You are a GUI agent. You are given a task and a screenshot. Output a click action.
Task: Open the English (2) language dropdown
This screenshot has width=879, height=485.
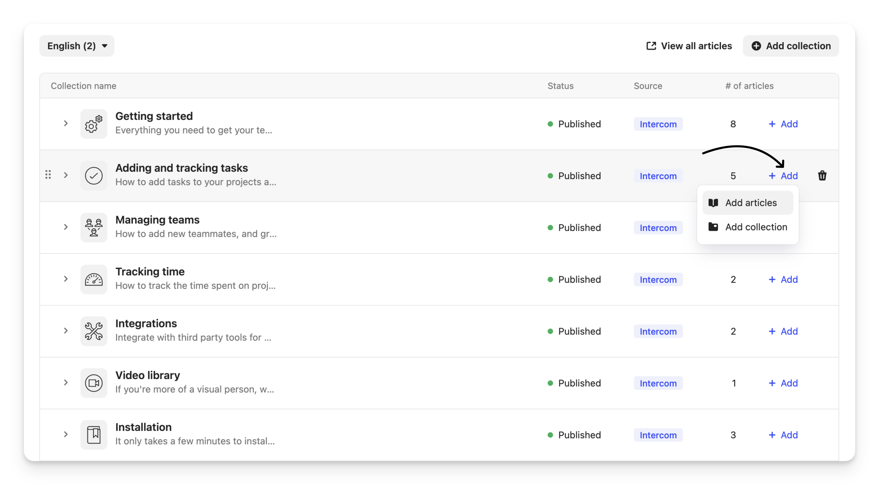point(77,46)
